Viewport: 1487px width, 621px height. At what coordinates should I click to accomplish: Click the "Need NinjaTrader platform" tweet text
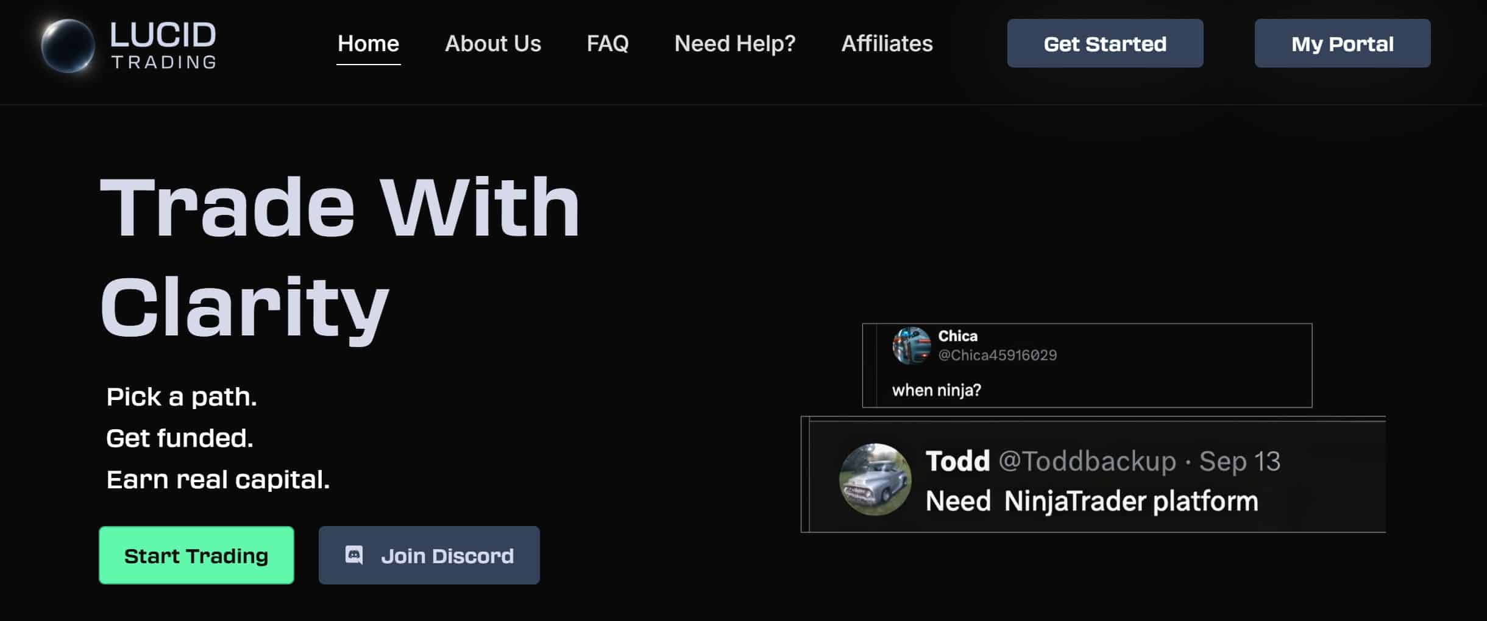1091,502
